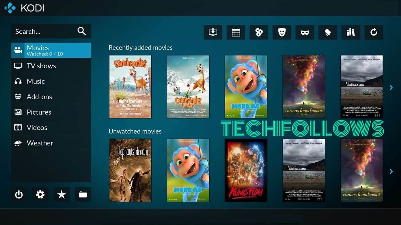Open the Music menu label
The width and height of the screenshot is (401, 225).
point(36,81)
